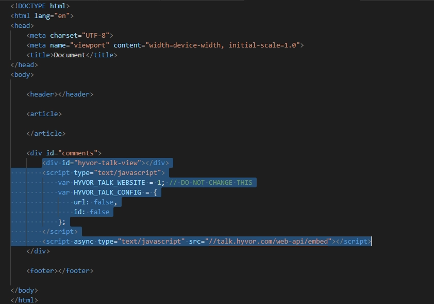The height and width of the screenshot is (304, 434).
Task: Click the talk.hyvor.com/web-api/embed URL link
Action: pyautogui.click(x=268, y=242)
